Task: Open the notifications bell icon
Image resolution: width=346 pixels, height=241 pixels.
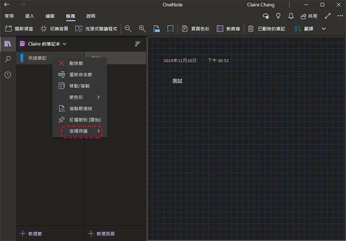Action: click(x=291, y=16)
